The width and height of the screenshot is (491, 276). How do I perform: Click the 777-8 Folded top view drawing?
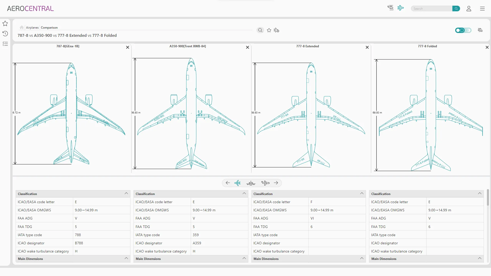click(431, 115)
